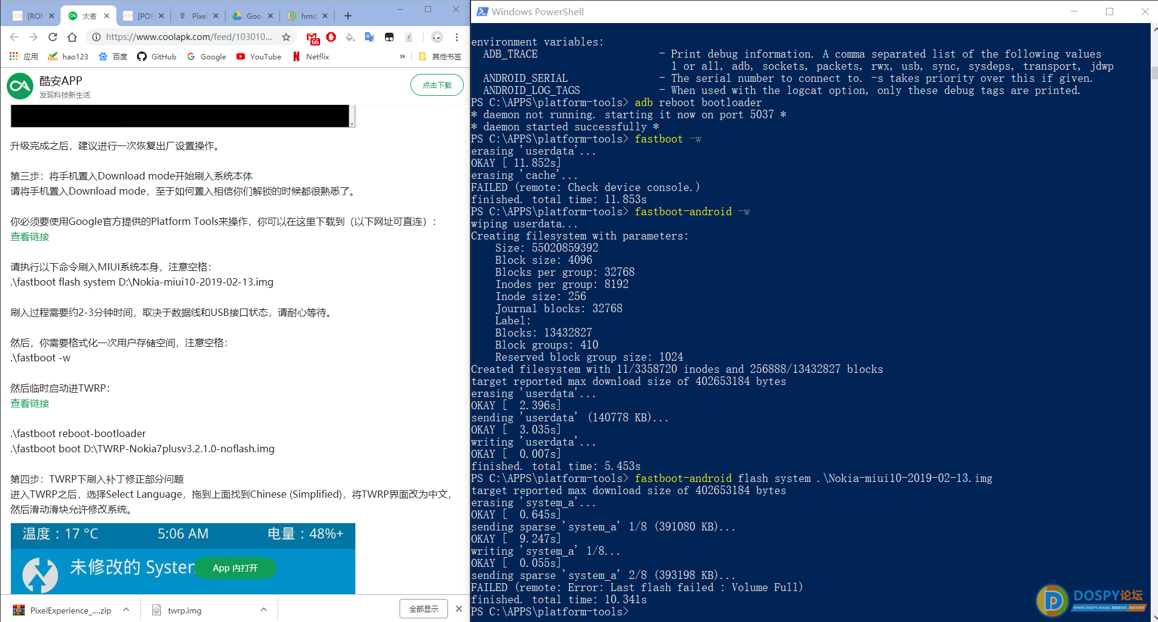Open the TWRP screenshot thumbnail
This screenshot has width=1158, height=622.
click(183, 559)
